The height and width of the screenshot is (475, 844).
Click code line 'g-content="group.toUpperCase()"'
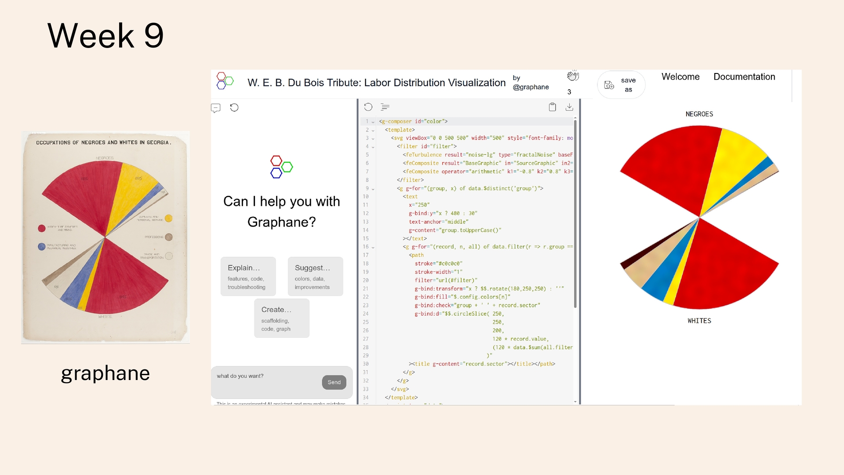[455, 230]
